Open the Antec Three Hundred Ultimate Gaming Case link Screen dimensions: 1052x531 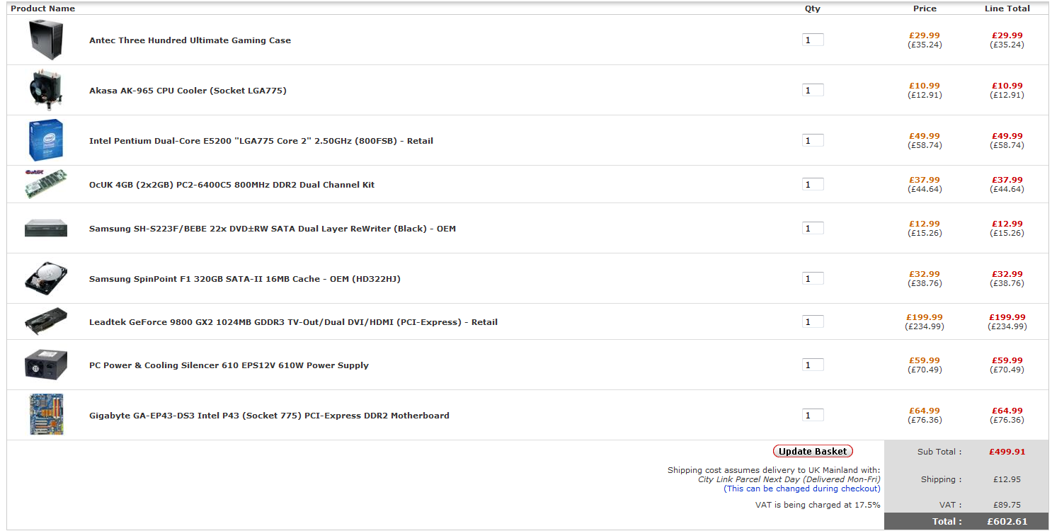click(190, 40)
